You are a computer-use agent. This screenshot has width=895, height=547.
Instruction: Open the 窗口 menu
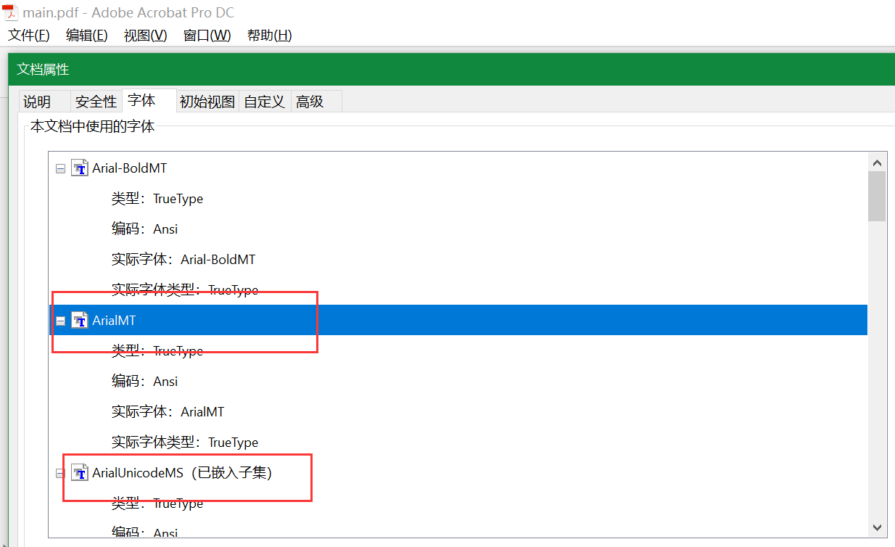pos(207,35)
